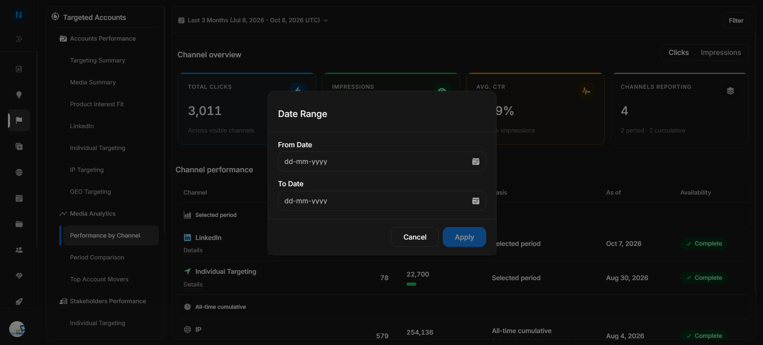Switch overview to Impressions
The image size is (763, 345).
click(x=721, y=53)
